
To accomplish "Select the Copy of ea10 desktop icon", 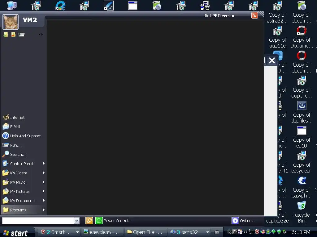I will (x=302, y=137).
